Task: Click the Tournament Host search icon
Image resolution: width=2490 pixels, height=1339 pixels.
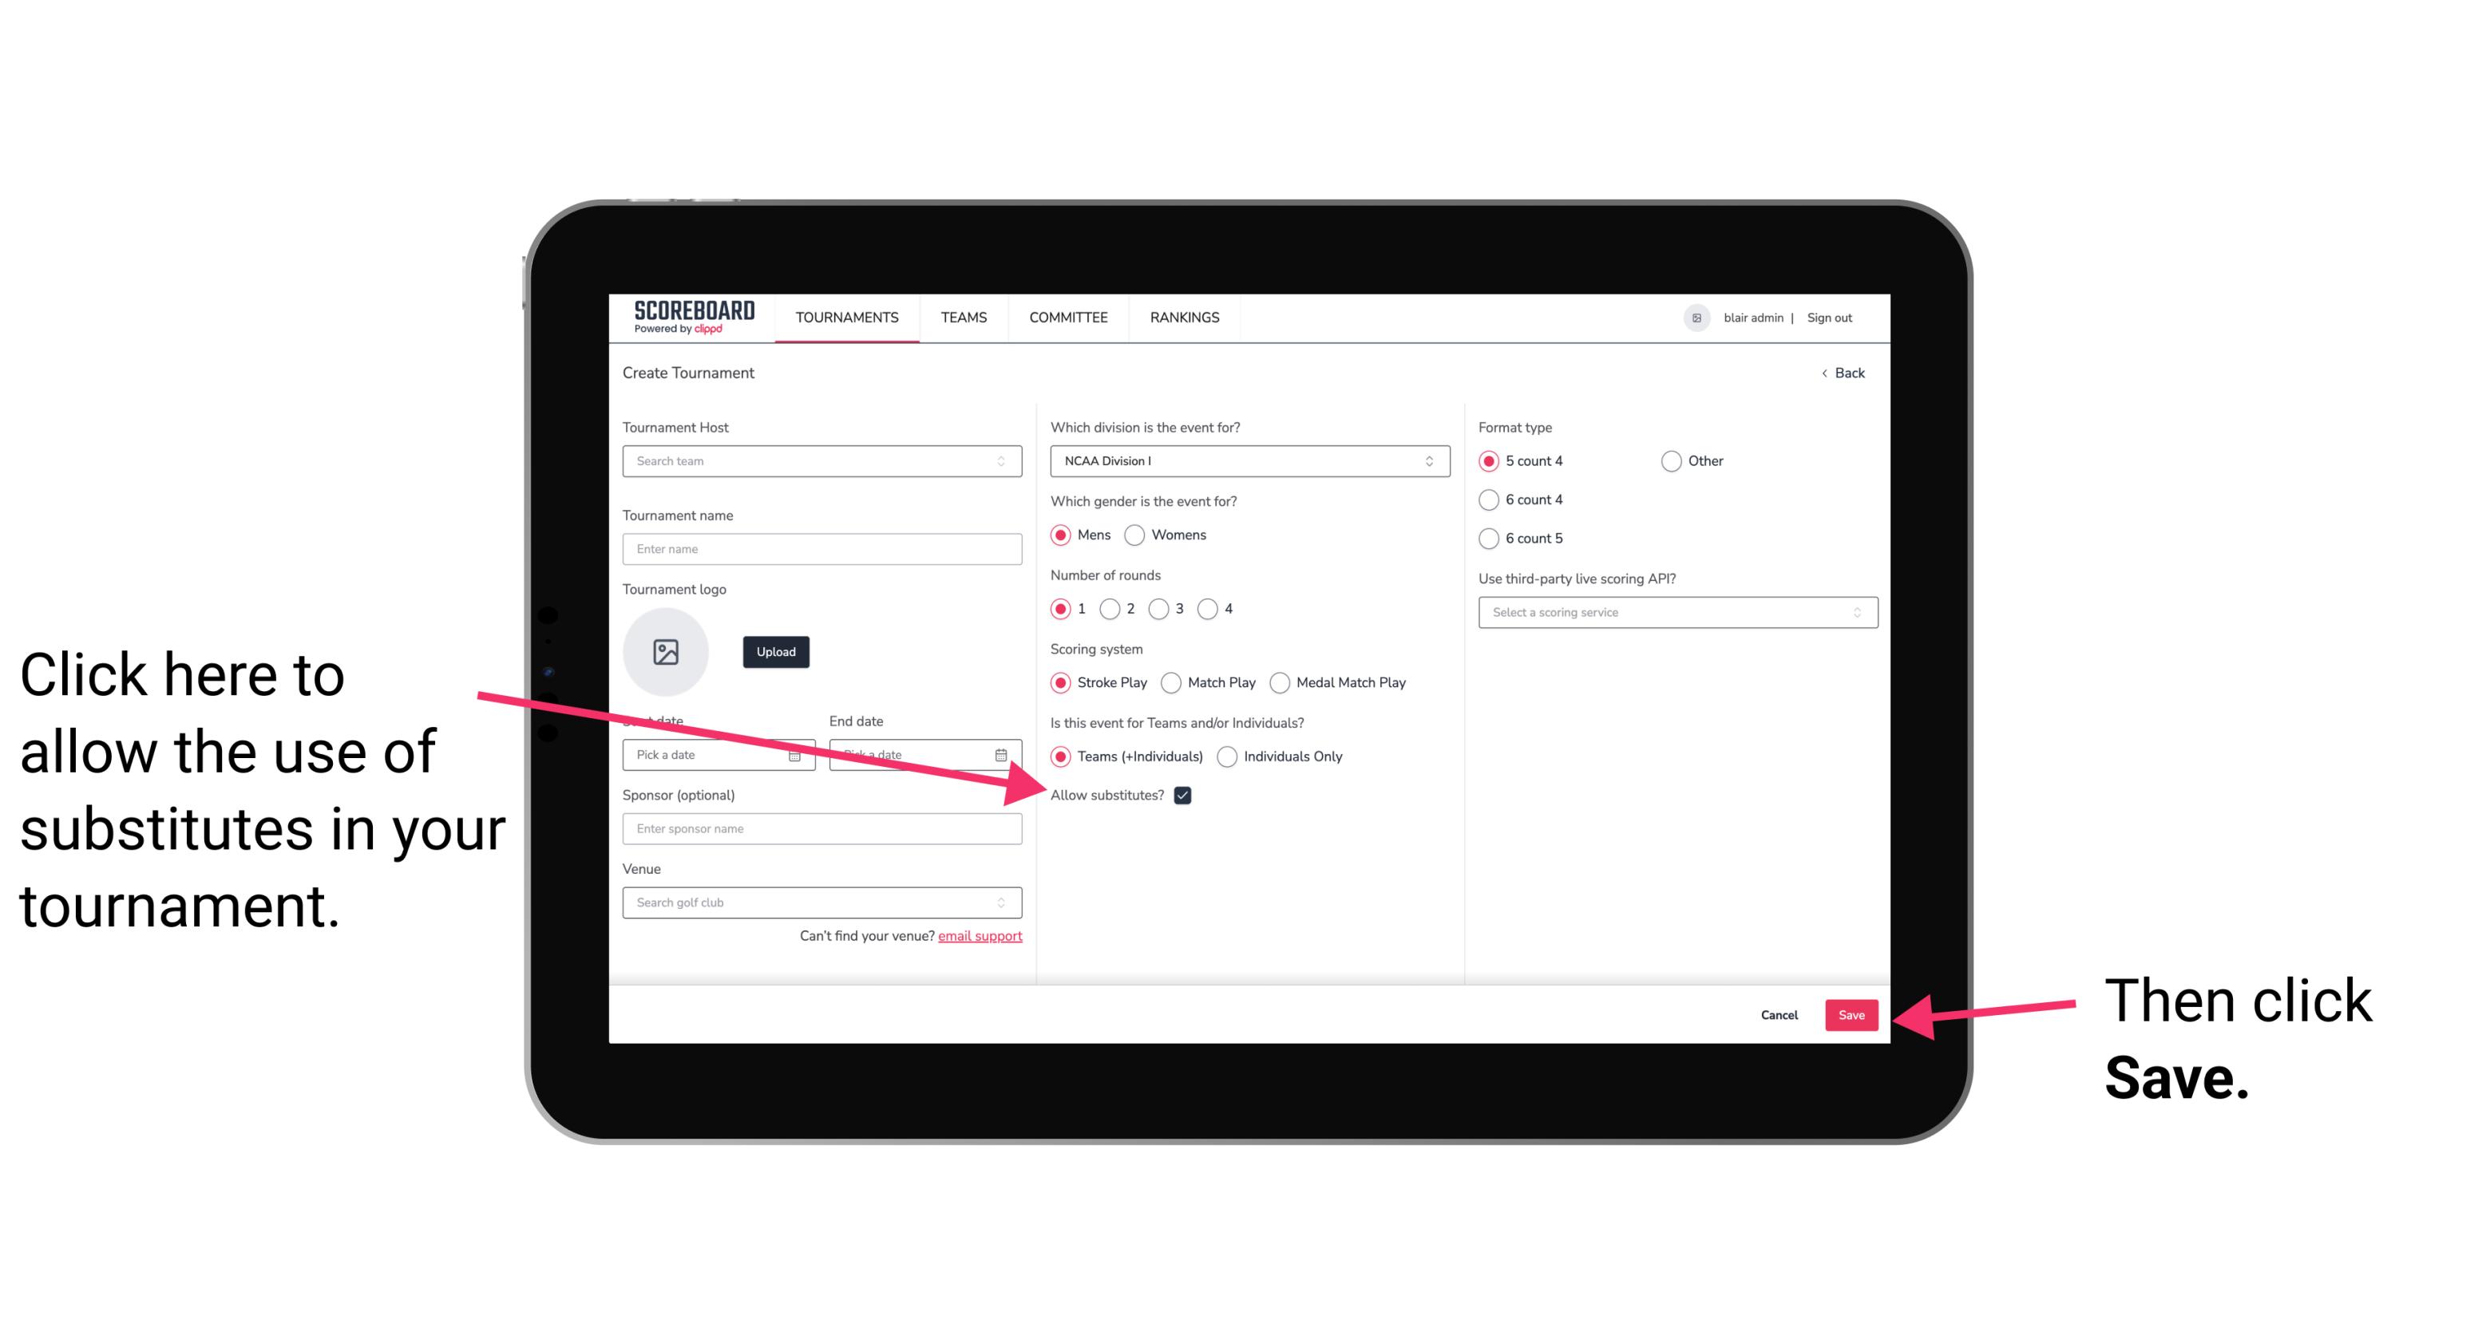Action: point(1007,460)
